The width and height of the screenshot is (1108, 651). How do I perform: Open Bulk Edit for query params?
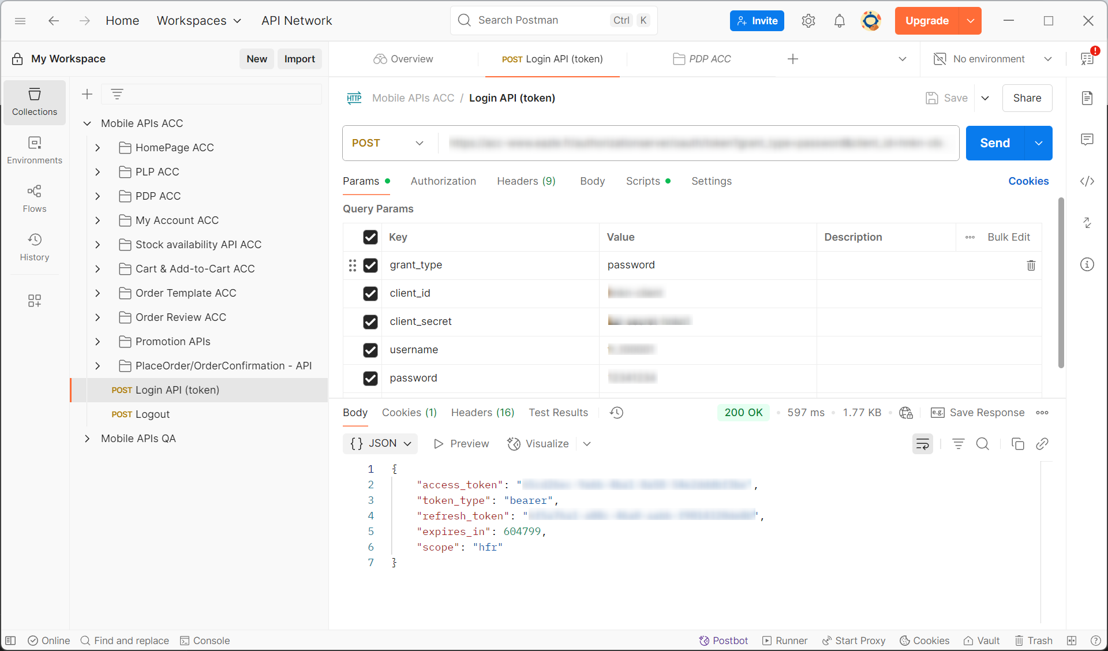coord(1009,237)
